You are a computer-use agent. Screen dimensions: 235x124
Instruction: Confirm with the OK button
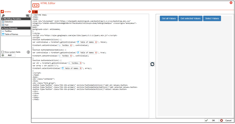[x=212, y=120]
